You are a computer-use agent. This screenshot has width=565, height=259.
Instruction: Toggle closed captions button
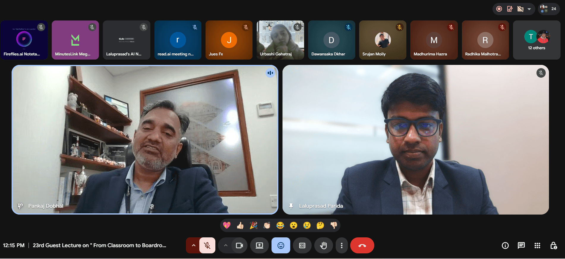302,245
